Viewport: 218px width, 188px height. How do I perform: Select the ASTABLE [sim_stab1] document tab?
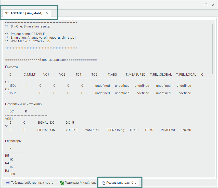(x=26, y=13)
